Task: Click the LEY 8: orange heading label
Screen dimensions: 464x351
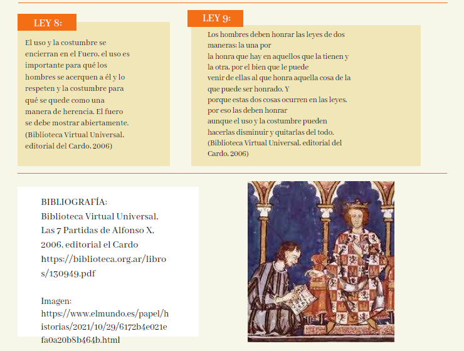Action: click(x=47, y=23)
